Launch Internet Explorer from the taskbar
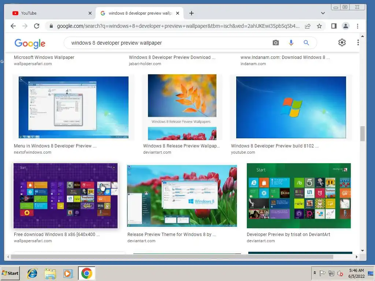 [x=32, y=273]
